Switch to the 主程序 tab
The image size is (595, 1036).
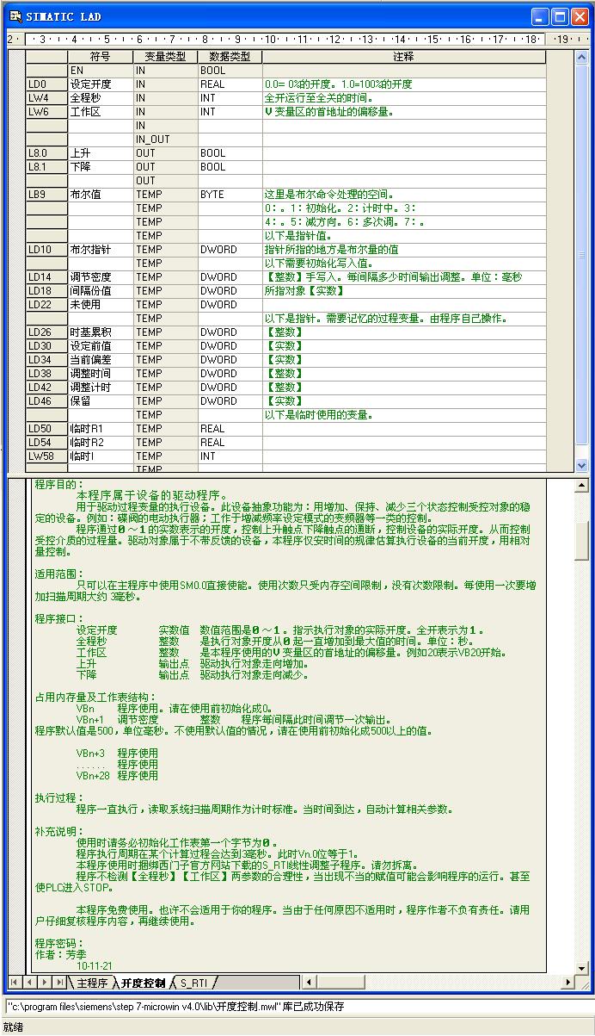[92, 983]
